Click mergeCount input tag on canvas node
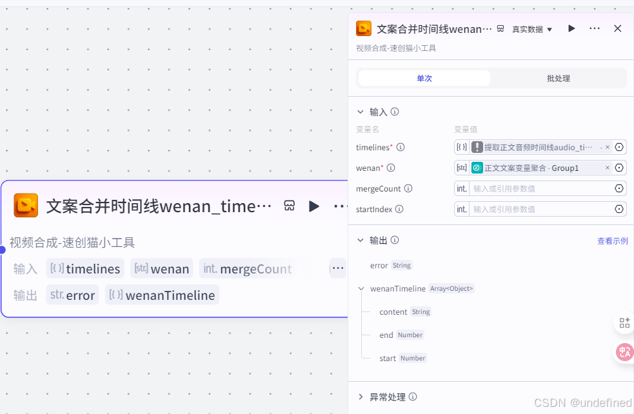The image size is (634, 414). click(248, 268)
